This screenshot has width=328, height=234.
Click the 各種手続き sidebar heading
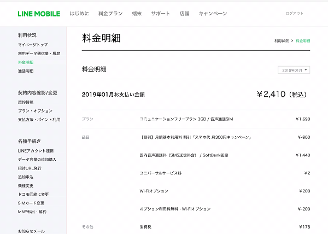point(30,142)
